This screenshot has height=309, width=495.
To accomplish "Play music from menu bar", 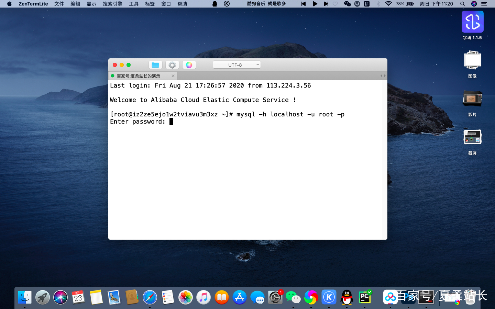I will [x=315, y=4].
